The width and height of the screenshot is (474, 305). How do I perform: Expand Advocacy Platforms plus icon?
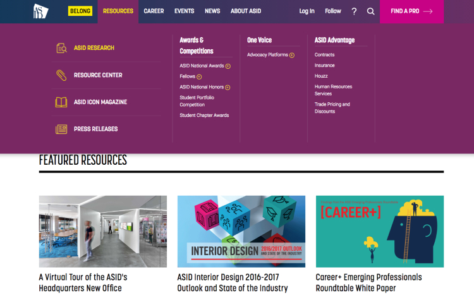pyautogui.click(x=292, y=56)
